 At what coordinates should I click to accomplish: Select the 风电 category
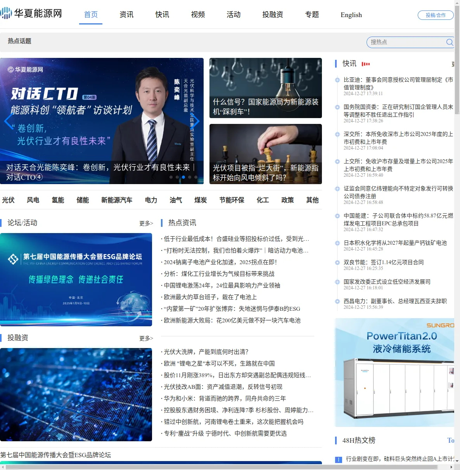(33, 200)
